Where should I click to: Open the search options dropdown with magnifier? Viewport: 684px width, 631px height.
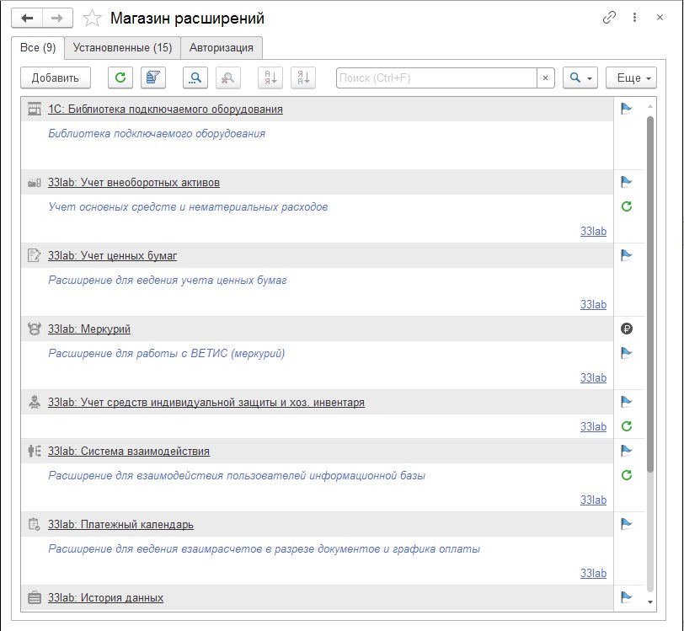pyautogui.click(x=580, y=78)
